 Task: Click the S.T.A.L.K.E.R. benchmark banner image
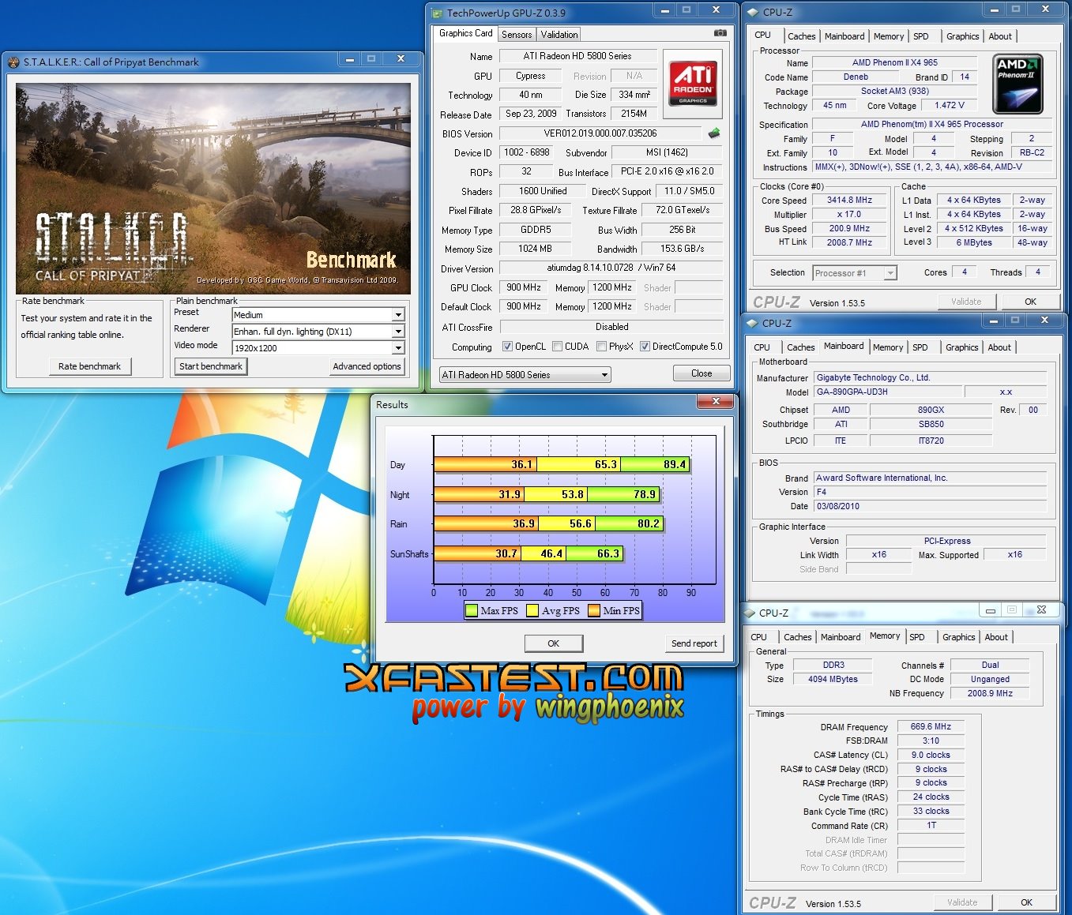coord(213,188)
